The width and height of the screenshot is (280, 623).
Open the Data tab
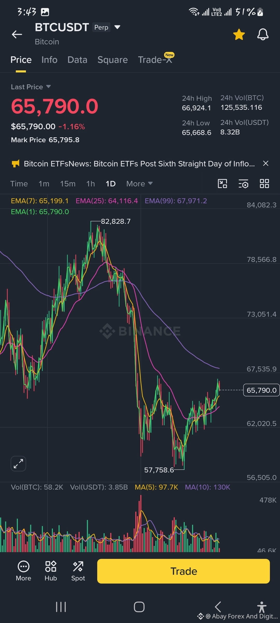click(77, 60)
